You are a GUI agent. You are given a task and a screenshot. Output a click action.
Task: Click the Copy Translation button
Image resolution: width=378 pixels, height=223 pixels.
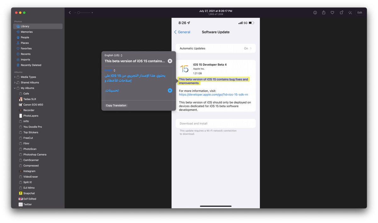pyautogui.click(x=116, y=106)
